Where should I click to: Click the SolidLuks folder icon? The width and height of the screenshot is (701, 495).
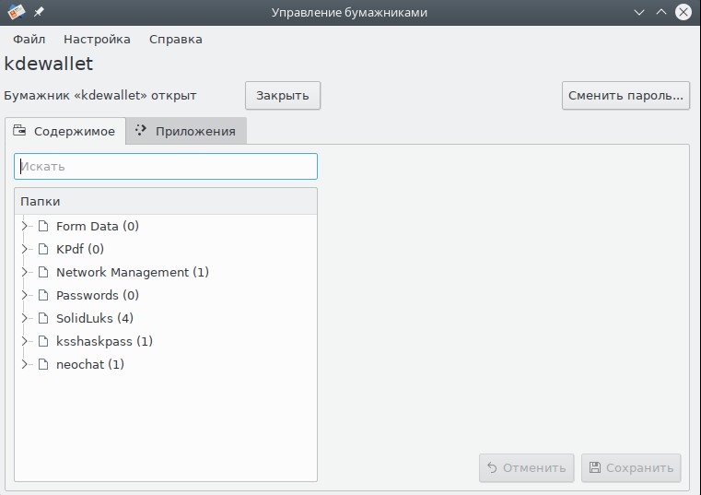[43, 318]
